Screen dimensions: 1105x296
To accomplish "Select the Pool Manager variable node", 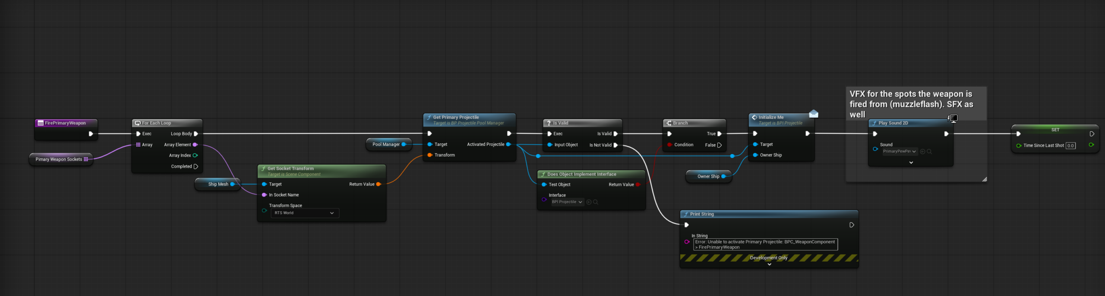I will [386, 145].
